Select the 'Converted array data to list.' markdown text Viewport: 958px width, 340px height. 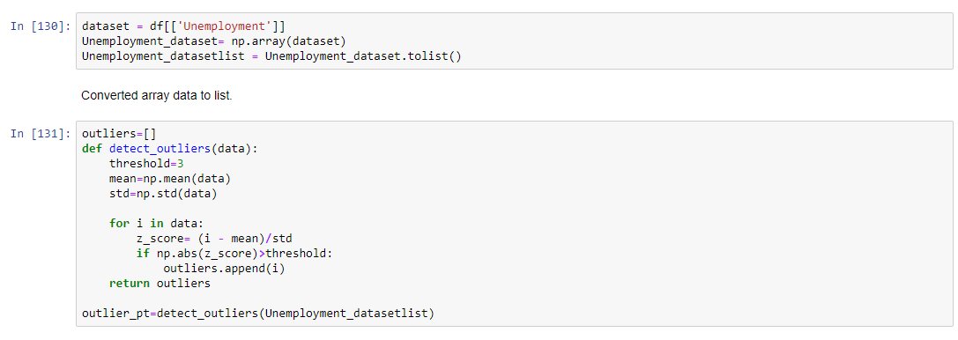point(156,96)
